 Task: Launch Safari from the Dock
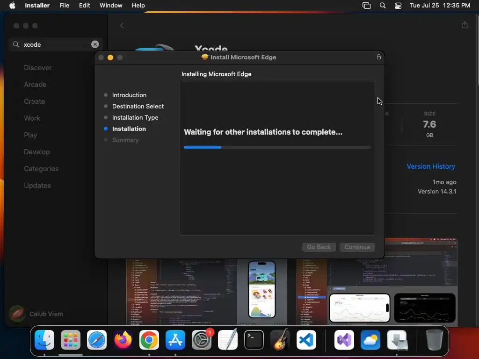pos(97,340)
